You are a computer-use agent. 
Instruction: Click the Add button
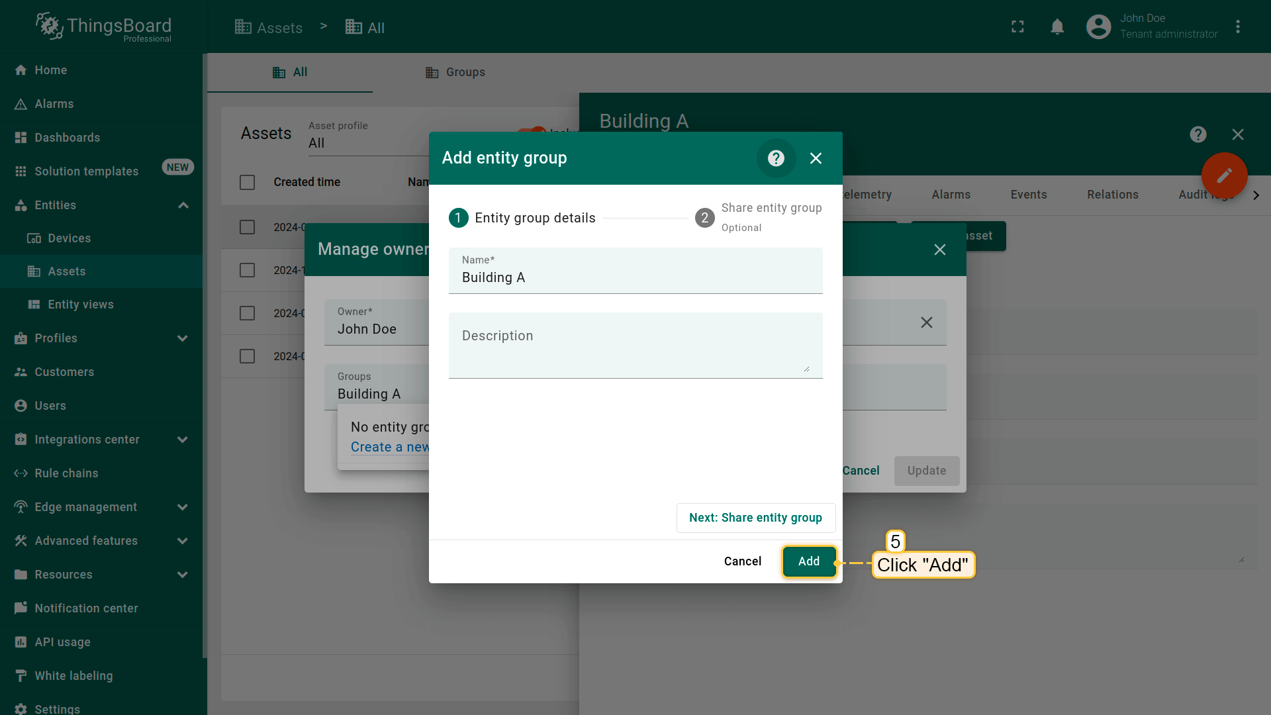[x=808, y=561]
